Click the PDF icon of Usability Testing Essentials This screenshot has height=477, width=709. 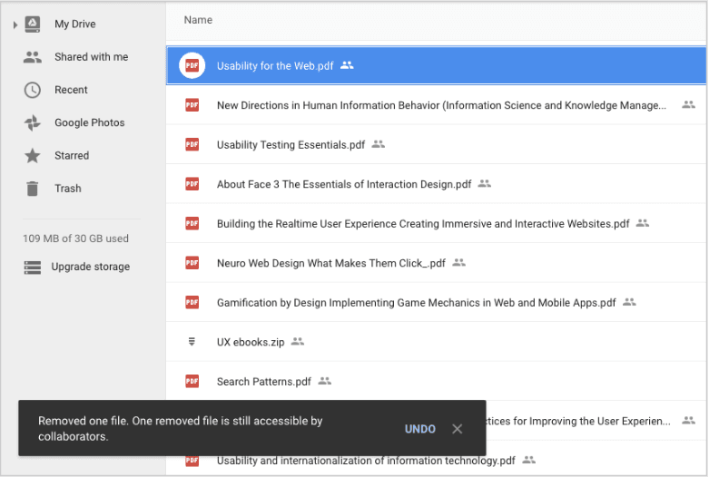tap(192, 144)
